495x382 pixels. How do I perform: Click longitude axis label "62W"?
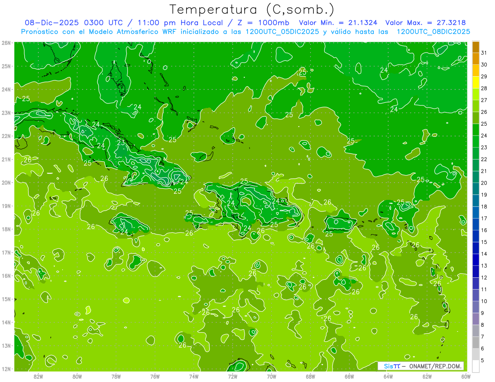427,376
